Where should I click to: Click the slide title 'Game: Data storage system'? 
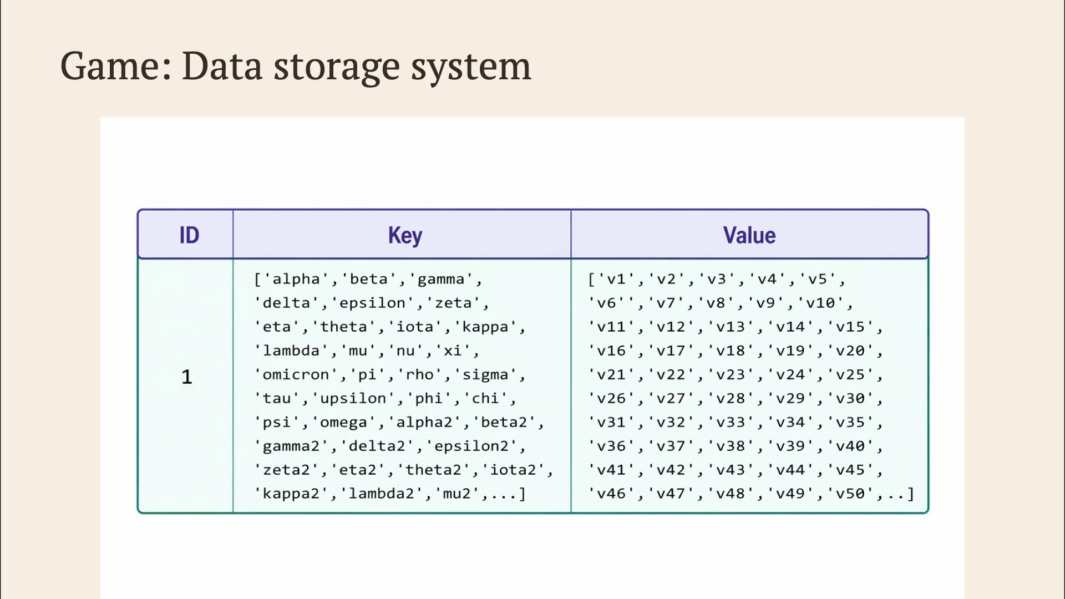(296, 66)
